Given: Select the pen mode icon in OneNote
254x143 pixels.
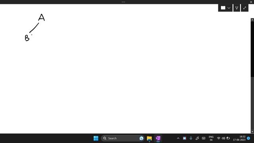Looking at the screenshot, I should [237, 8].
